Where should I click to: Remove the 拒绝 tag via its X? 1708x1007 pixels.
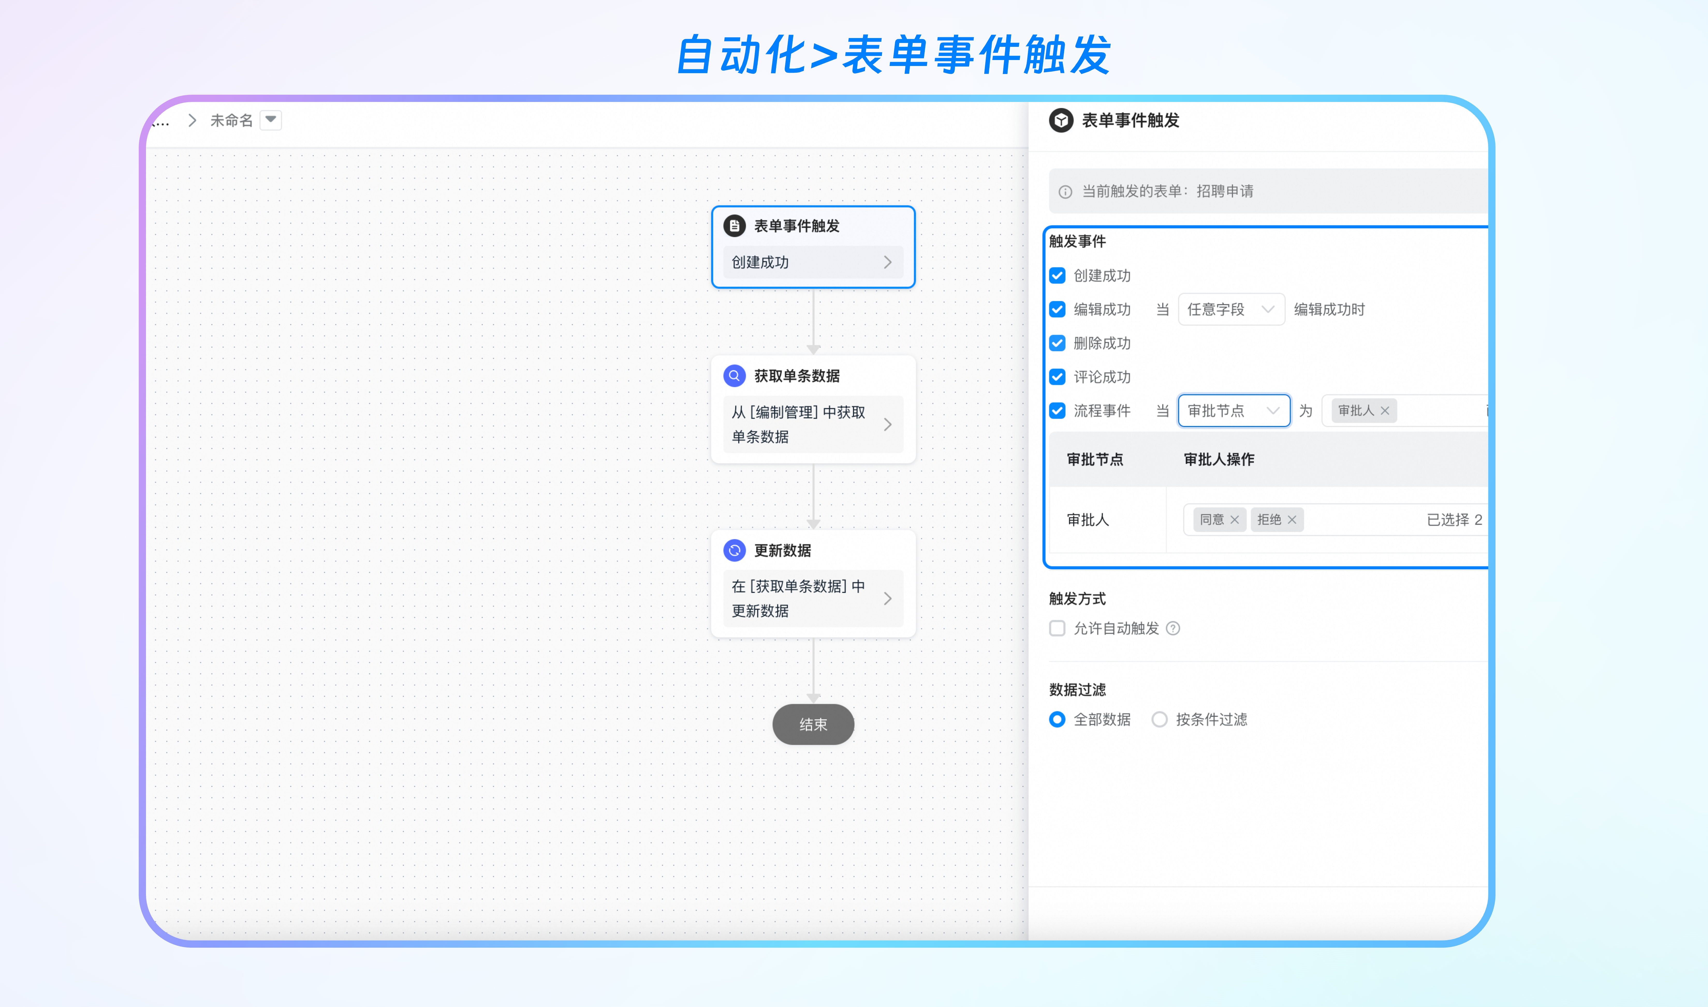pyautogui.click(x=1292, y=520)
